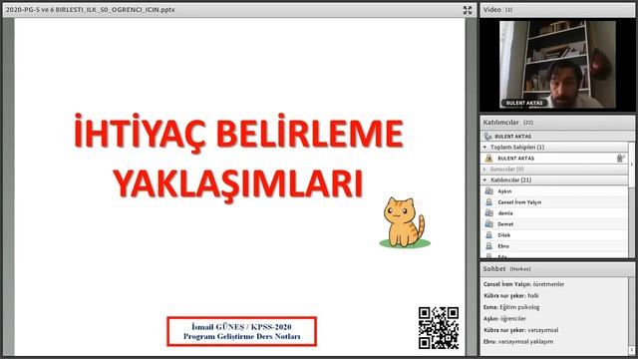The image size is (638, 359).
Task: Click the user icon next to Ebru
Action: click(x=488, y=246)
